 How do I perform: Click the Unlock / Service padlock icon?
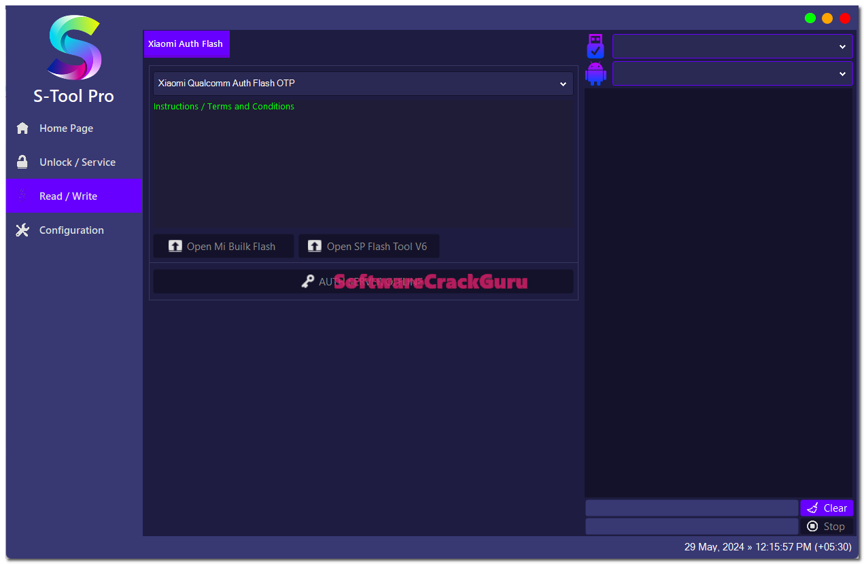click(22, 162)
